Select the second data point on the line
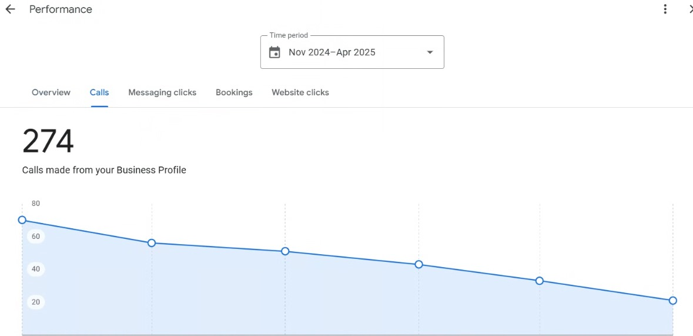Image resolution: width=693 pixels, height=336 pixels. point(152,243)
